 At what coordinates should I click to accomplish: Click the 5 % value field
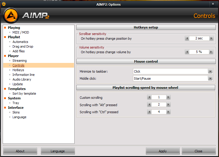199,52
